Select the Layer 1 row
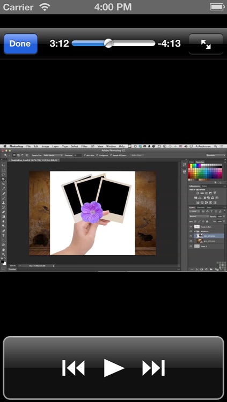This screenshot has height=402, width=227. pos(206,246)
